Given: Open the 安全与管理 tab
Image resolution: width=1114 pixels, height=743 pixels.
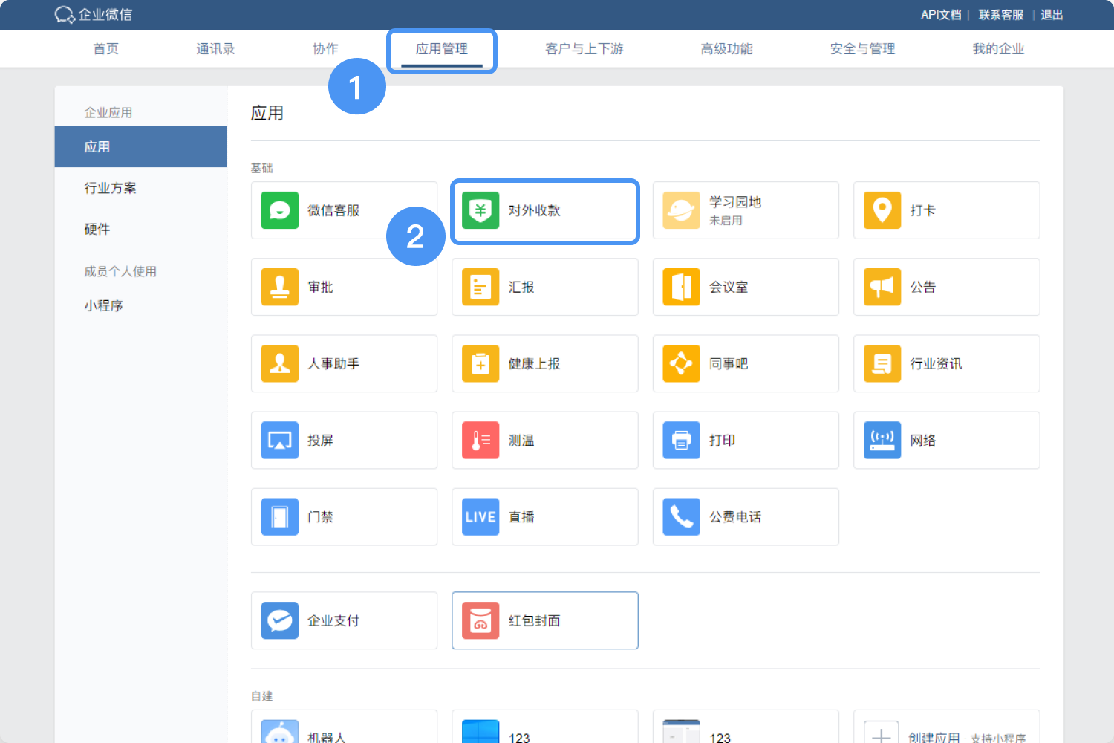Looking at the screenshot, I should pyautogui.click(x=862, y=48).
